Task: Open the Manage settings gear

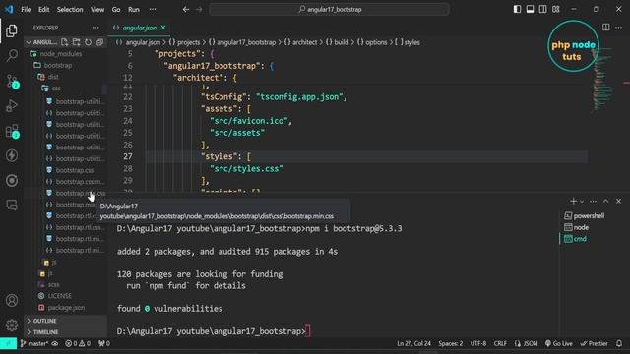Action: point(12,324)
